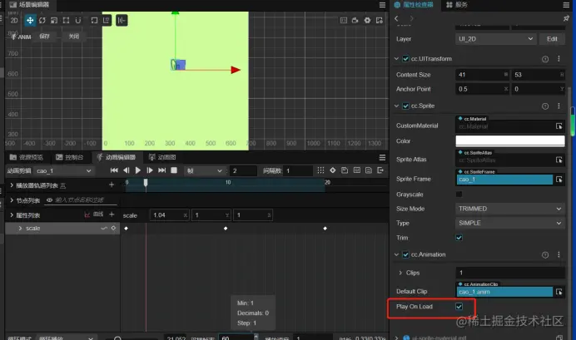Expand the Clips array in cc.Animation
The image size is (576, 340).
click(x=400, y=273)
